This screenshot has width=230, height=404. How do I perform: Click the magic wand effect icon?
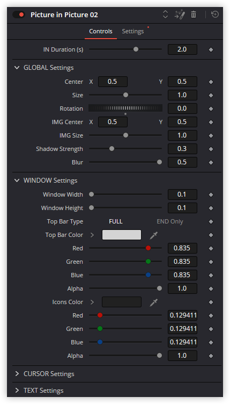pos(180,15)
